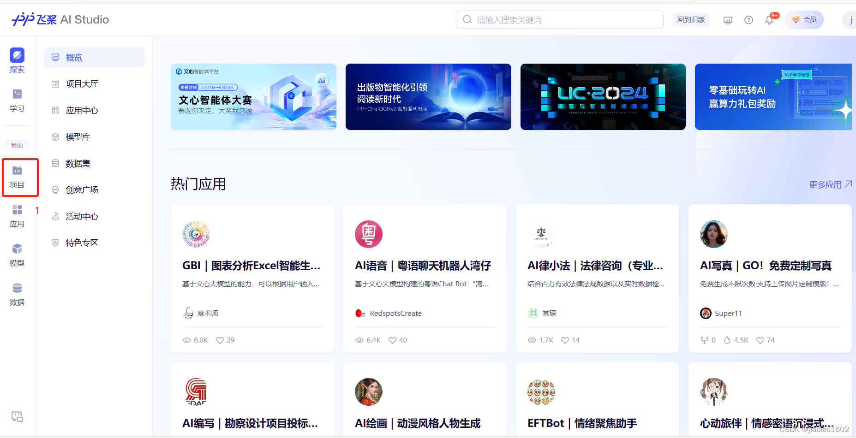Open AI绘画 动漫风格人物生成 title

tap(418, 423)
